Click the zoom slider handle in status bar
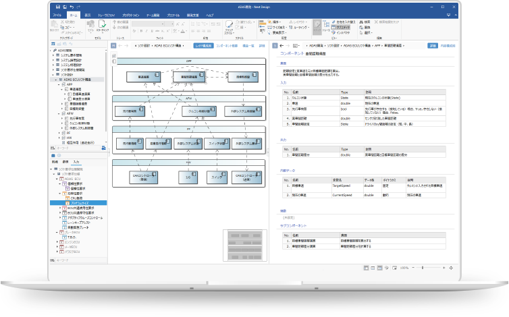The image size is (509, 317). (x=423, y=268)
